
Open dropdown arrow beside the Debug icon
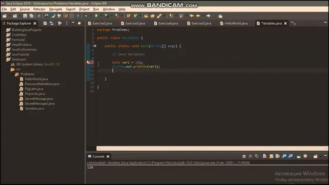click(91, 16)
